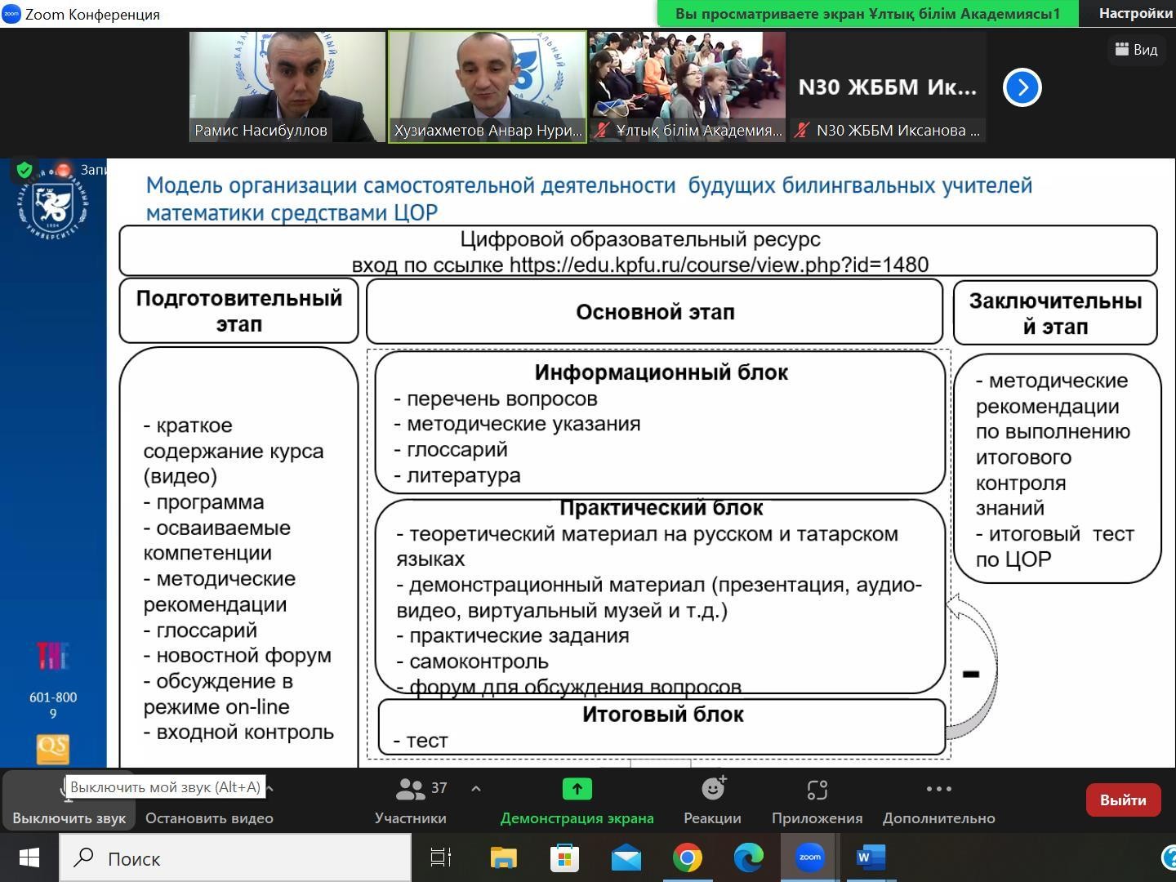This screenshot has width=1176, height=882.
Task: Open the Участники (Participants) panel icon
Action: (411, 789)
